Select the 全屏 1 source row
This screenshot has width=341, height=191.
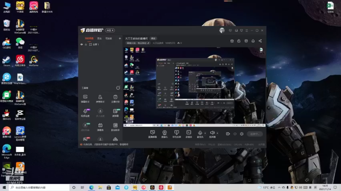pyautogui.click(x=100, y=45)
